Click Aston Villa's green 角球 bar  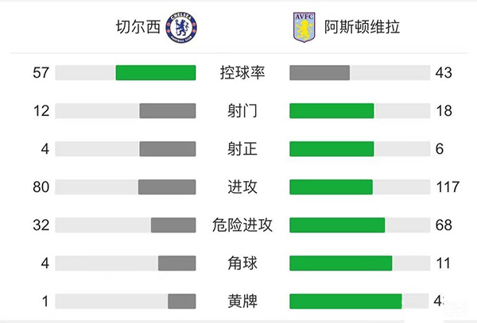coord(340,263)
